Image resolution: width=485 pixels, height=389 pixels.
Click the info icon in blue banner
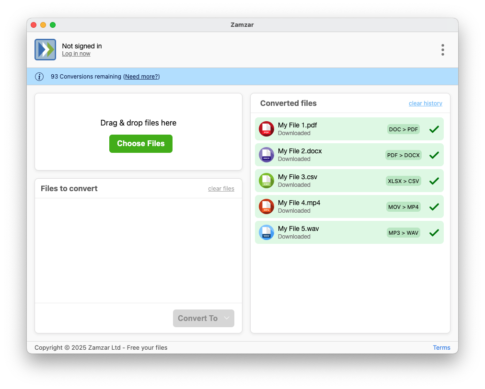click(39, 77)
